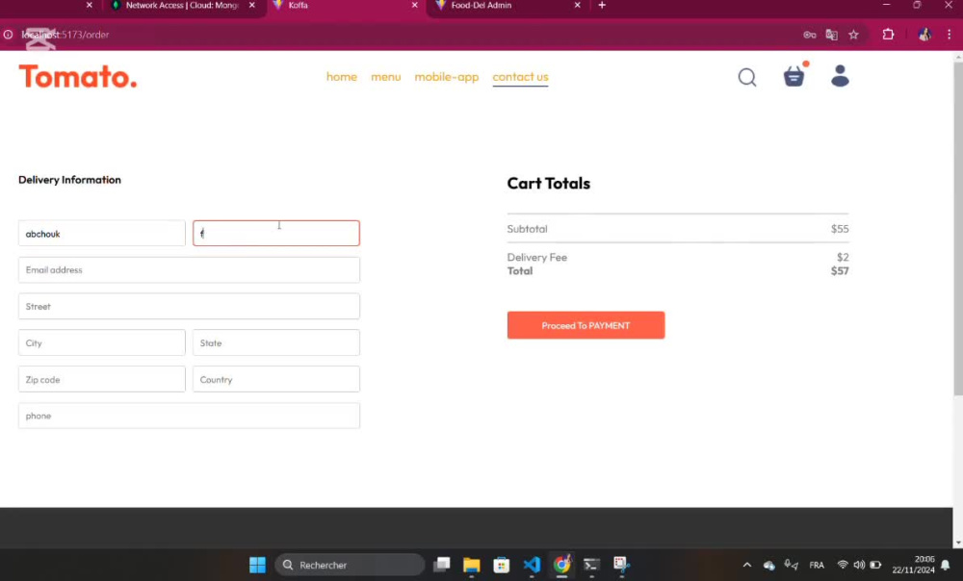Click the address bar URL localhost:5173/order
The height and width of the screenshot is (581, 963).
65,35
